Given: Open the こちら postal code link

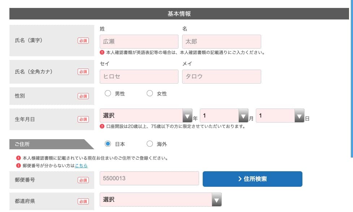Looking at the screenshot, I should pos(81,166).
